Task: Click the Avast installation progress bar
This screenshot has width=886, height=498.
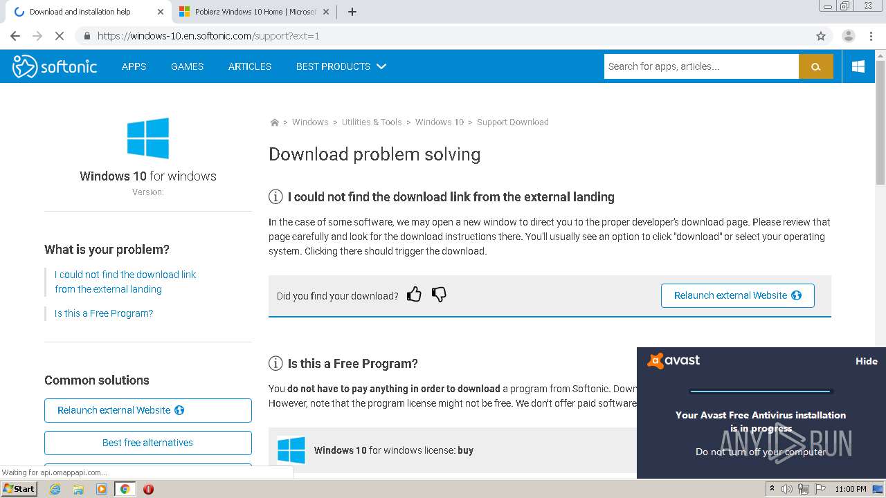Action: coord(761,391)
